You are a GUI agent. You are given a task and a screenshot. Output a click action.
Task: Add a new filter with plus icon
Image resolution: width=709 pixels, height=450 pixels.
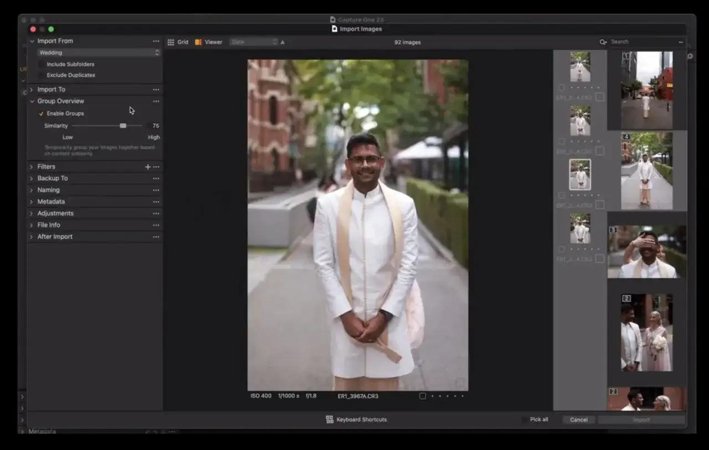147,167
